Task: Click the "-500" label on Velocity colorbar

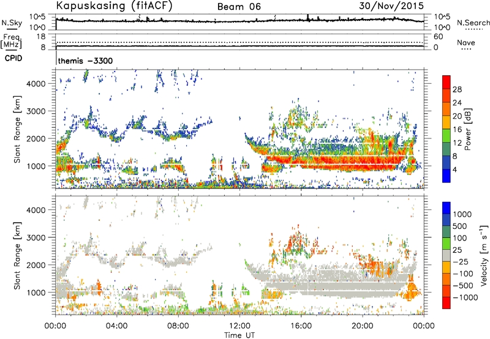Action: coord(463,286)
